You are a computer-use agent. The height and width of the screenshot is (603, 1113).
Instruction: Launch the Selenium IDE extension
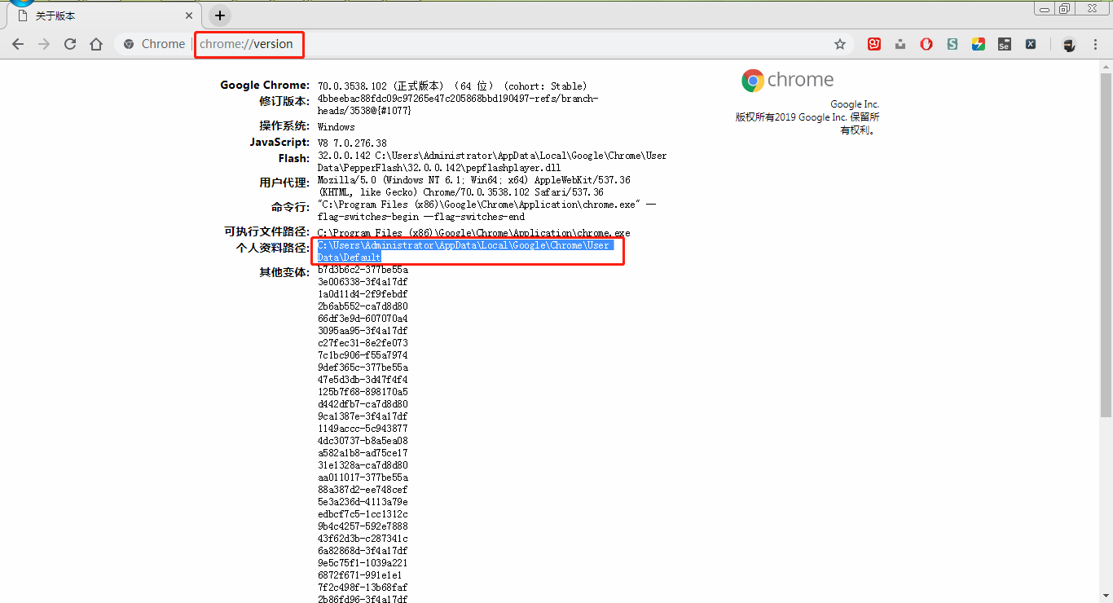coord(1005,44)
